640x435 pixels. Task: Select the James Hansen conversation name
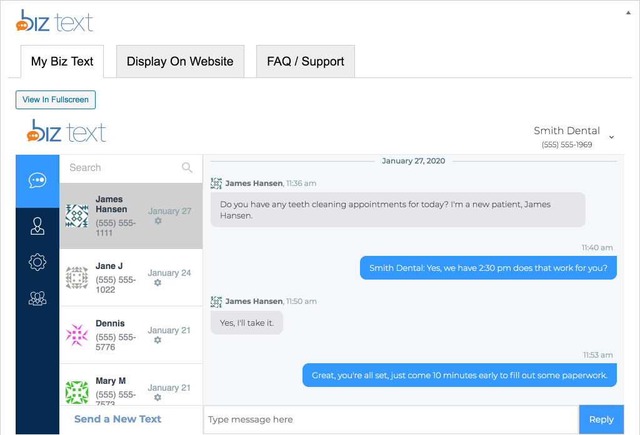pos(111,204)
